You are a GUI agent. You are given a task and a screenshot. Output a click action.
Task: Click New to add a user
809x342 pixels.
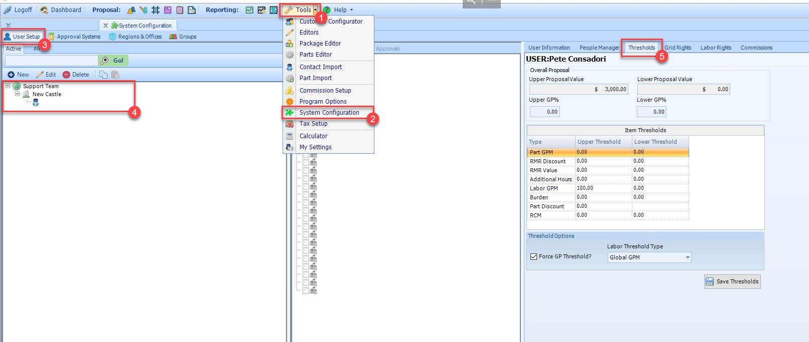coord(18,75)
